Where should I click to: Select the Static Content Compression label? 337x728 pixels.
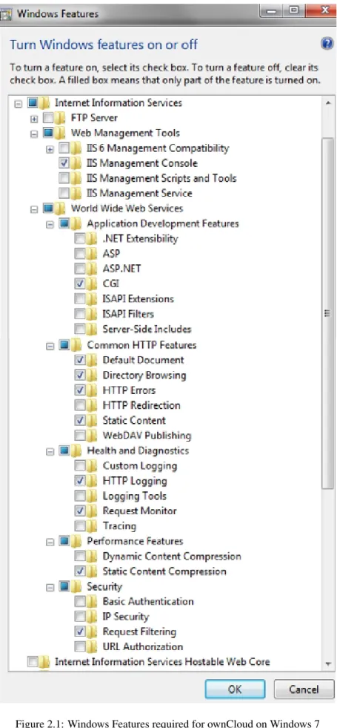click(x=164, y=571)
